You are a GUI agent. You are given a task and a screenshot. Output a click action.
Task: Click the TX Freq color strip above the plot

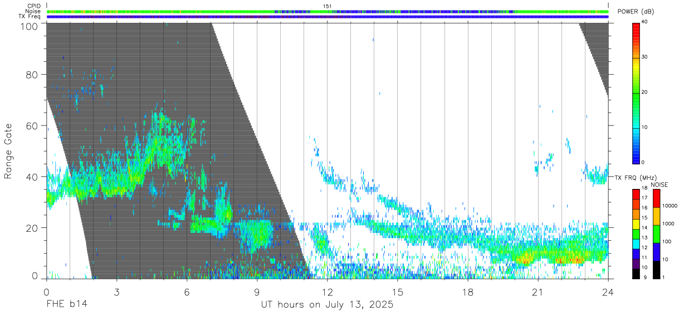tap(328, 17)
